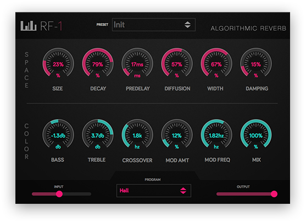Click the Mod Amt knob at 12%
Viewport: 306px width, 223px height.
(177, 134)
